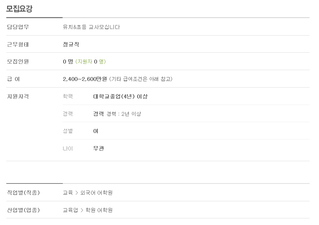Click the 모집요강 section heading
Screen dimensions: 319x225
tap(19, 9)
